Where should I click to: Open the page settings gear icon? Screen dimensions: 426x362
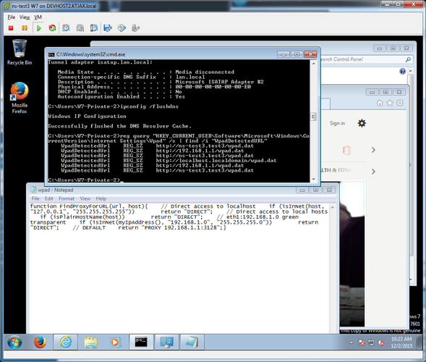362,123
